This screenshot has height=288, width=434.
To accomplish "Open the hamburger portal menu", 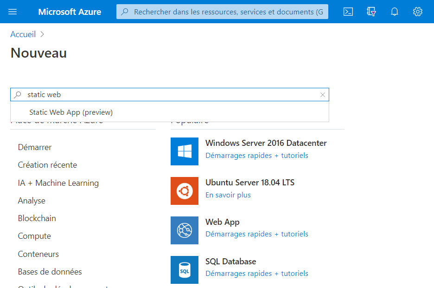I will (x=13, y=12).
